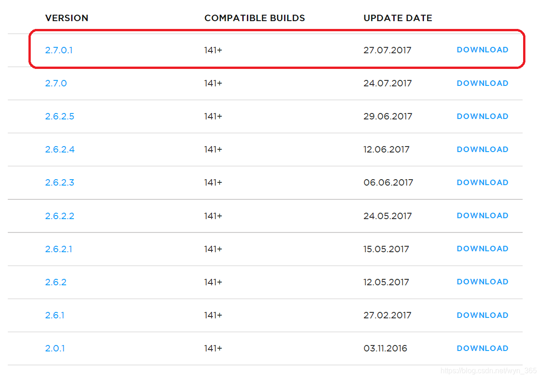Image resolution: width=541 pixels, height=379 pixels.
Task: Select 141+ build in 2.7.0.1 row
Action: click(x=213, y=50)
